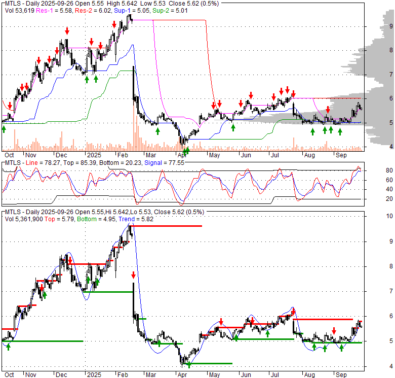The width and height of the screenshot is (395, 378).
Task: Select the oscillator 'Line = 78.27' label
Action: click(x=43, y=163)
